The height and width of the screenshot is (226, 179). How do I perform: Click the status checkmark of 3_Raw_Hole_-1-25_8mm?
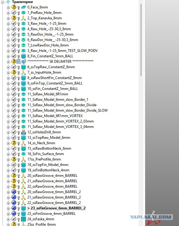click(x=14, y=23)
